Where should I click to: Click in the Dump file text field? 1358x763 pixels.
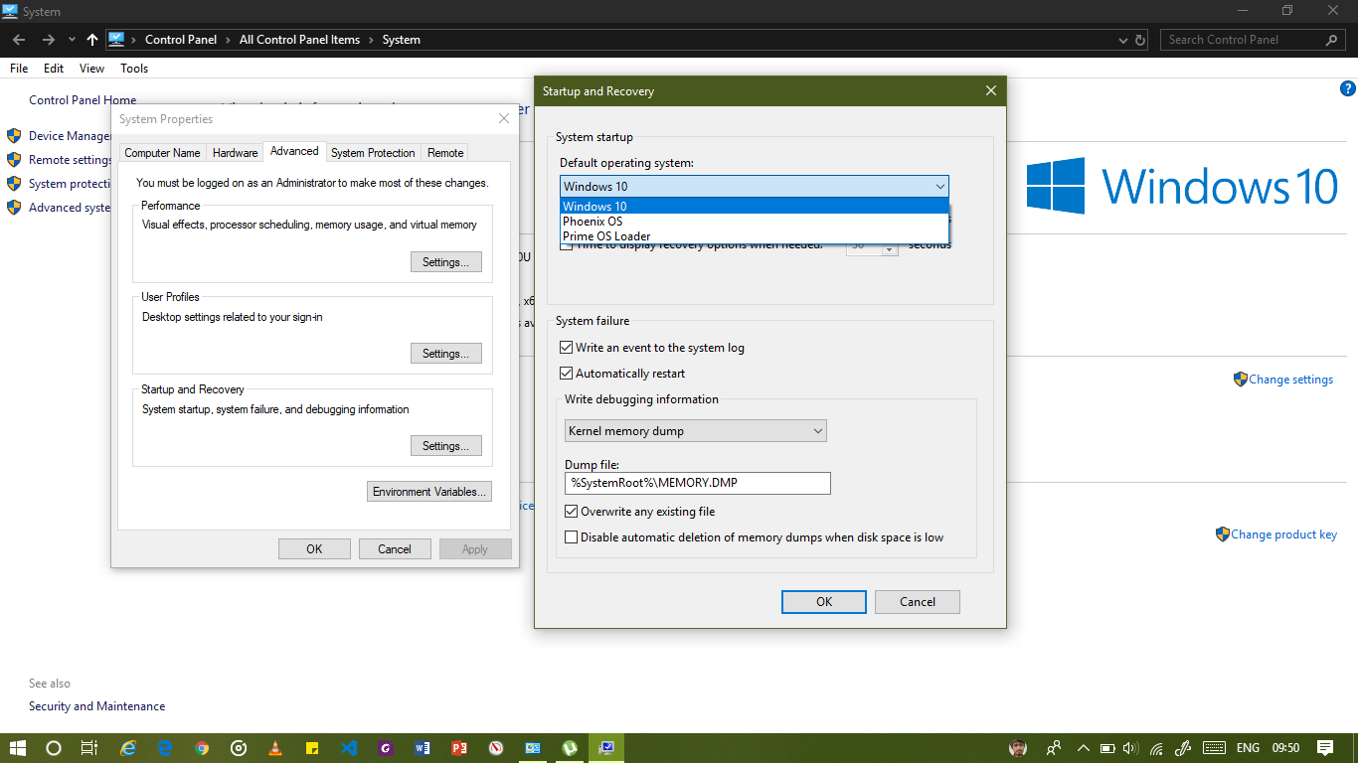697,484
